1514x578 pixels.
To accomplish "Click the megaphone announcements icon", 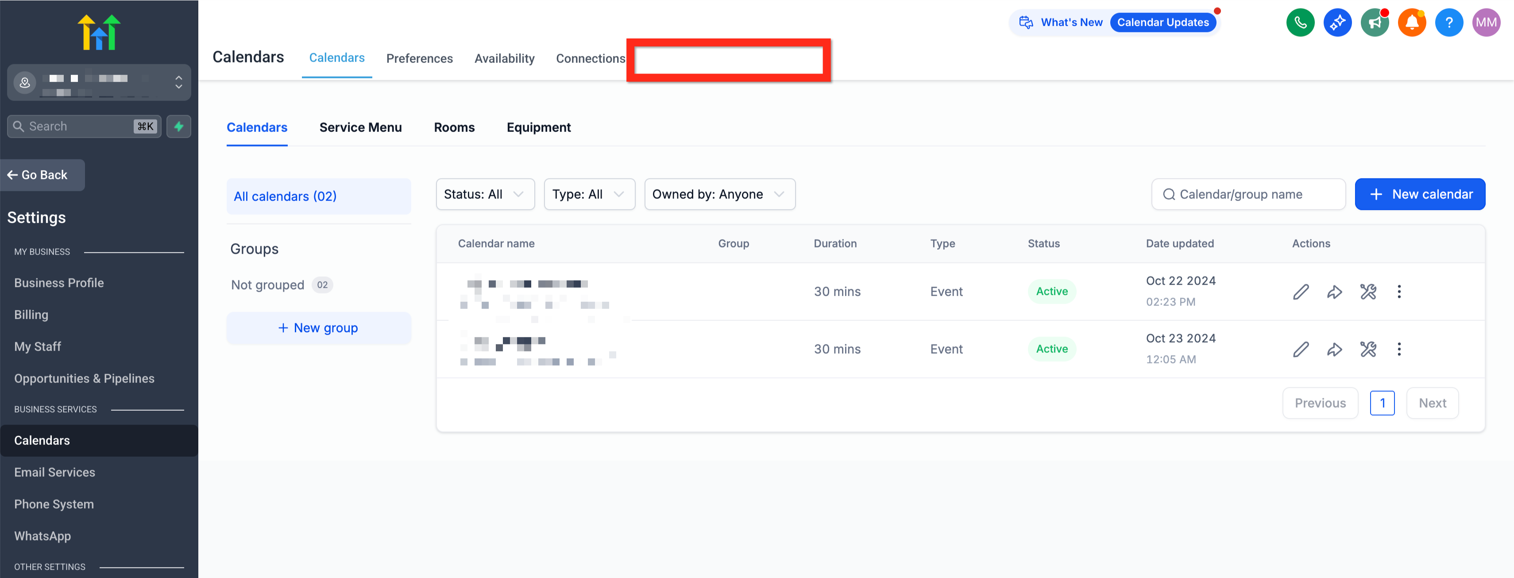I will (x=1375, y=23).
